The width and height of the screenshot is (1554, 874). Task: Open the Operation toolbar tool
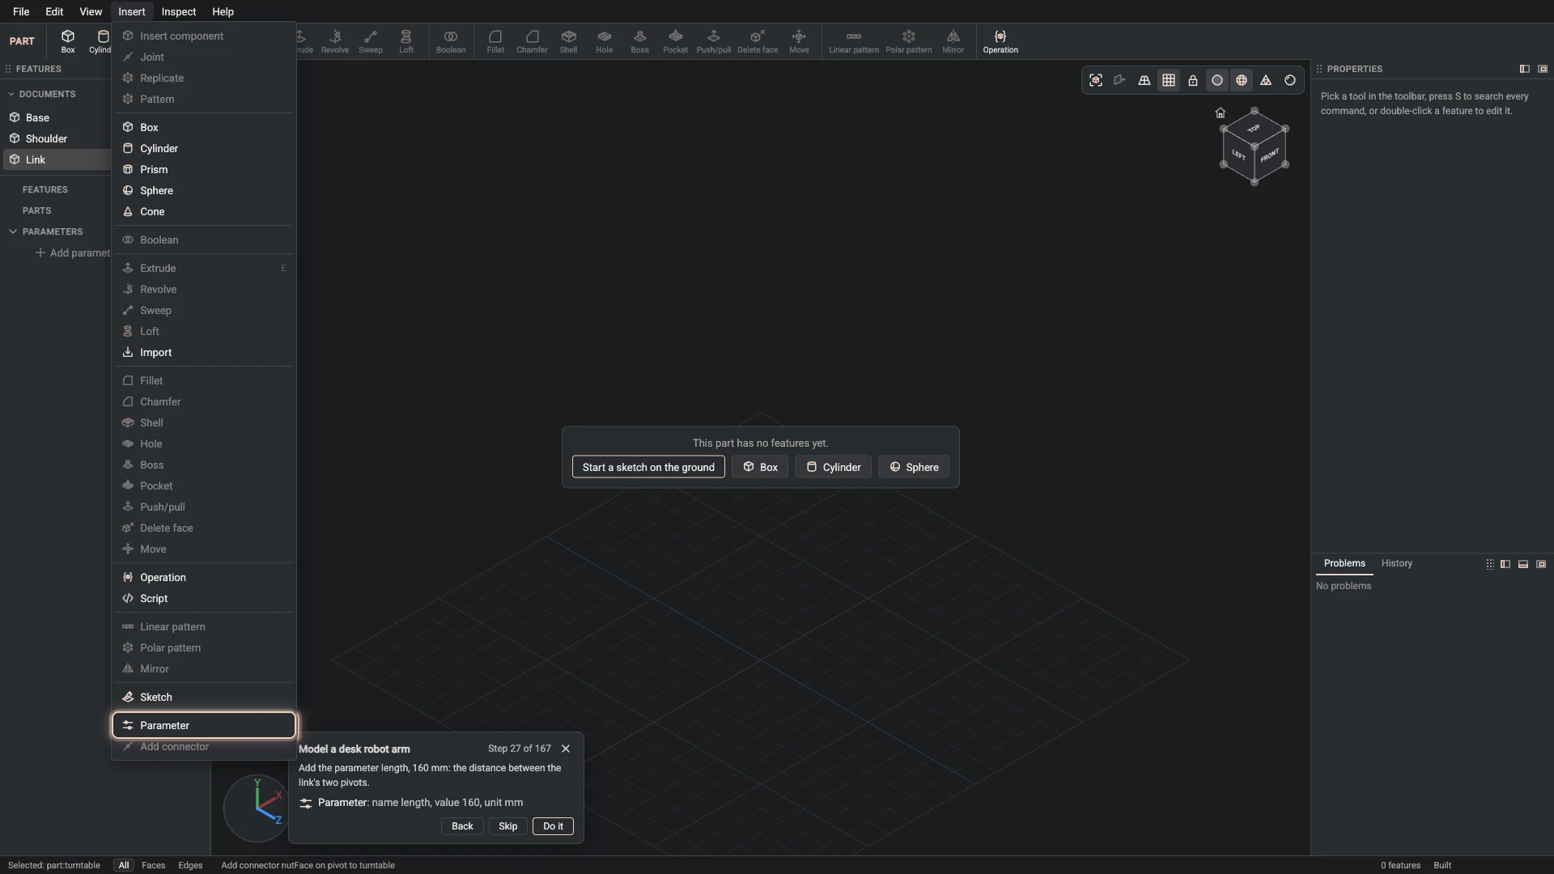pos(1000,41)
